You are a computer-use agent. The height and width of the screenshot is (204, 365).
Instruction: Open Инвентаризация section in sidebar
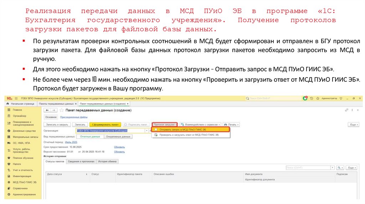[22, 176]
